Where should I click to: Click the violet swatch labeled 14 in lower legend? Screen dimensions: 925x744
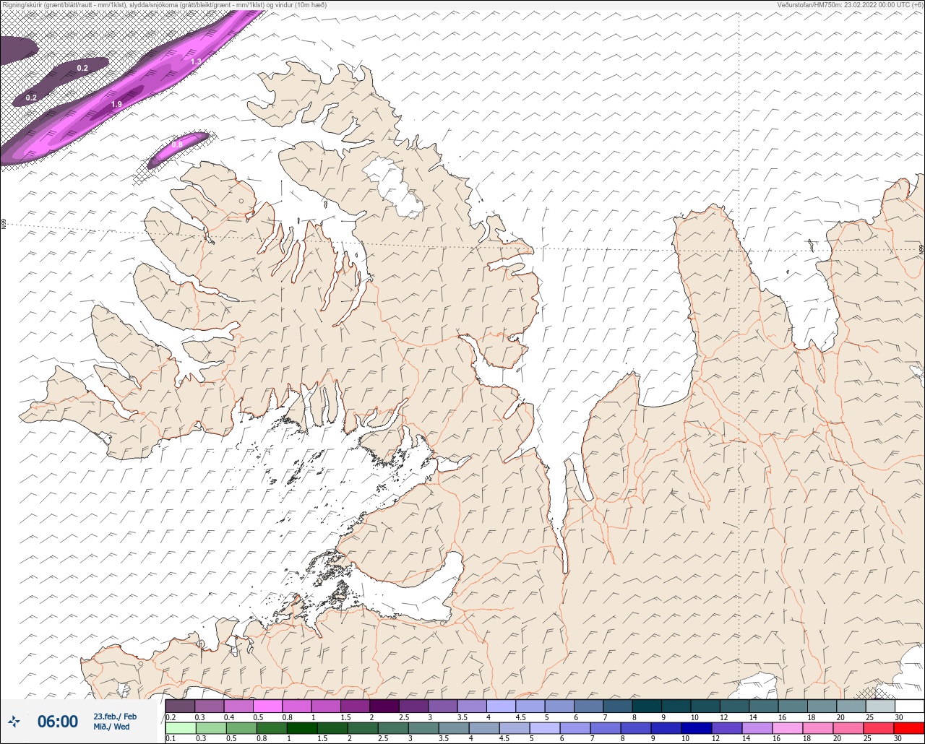[757, 727]
